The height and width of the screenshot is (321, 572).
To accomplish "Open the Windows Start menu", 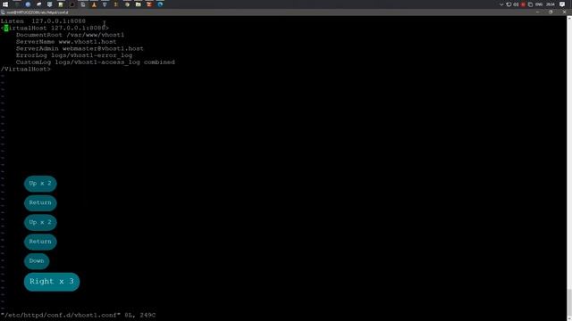I will coord(5,4).
